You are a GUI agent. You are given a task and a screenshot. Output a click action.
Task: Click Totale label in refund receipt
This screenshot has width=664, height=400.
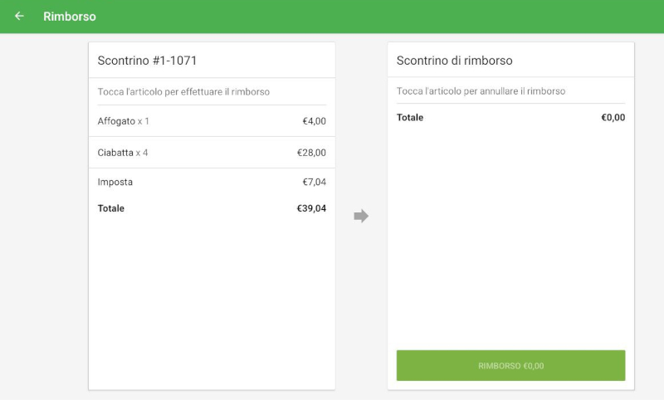tap(410, 118)
